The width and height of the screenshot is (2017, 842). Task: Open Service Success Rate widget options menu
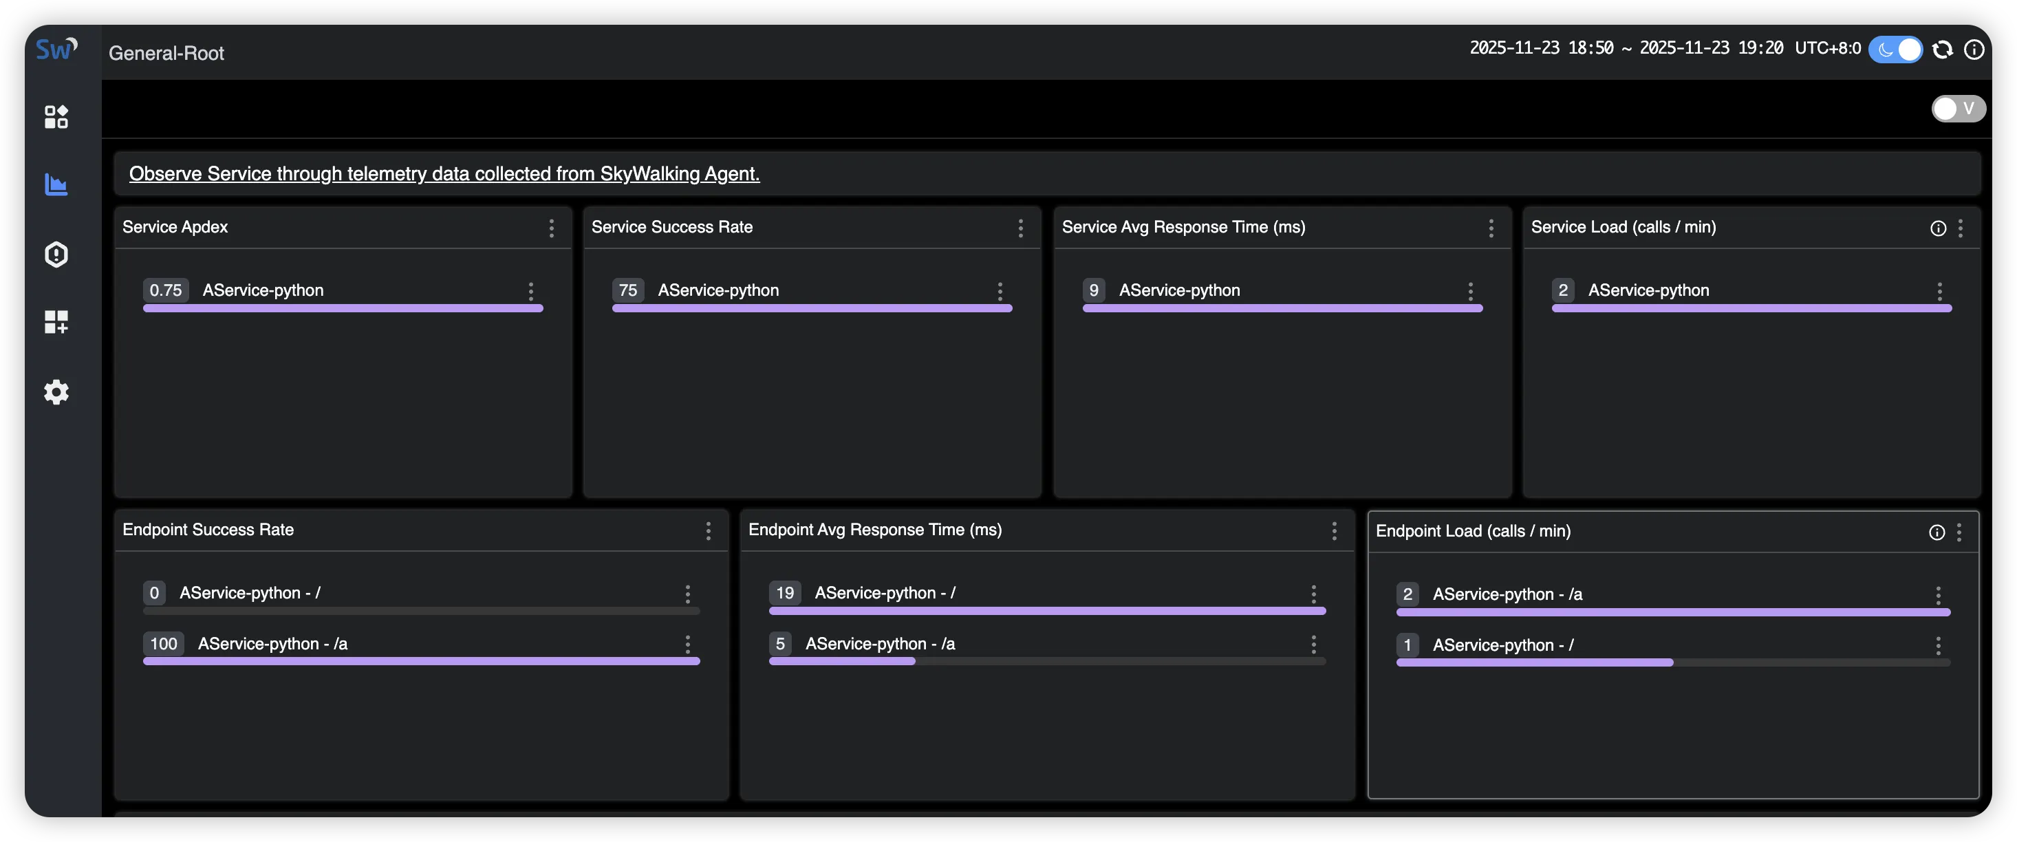click(1020, 228)
